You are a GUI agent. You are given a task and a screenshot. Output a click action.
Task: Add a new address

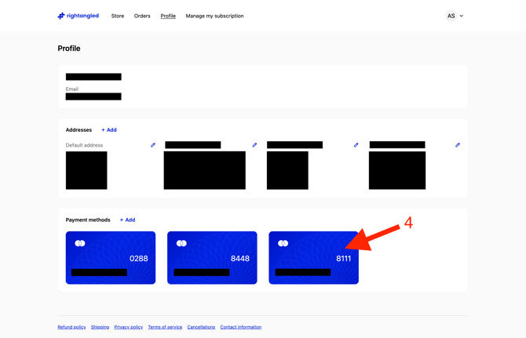click(109, 130)
